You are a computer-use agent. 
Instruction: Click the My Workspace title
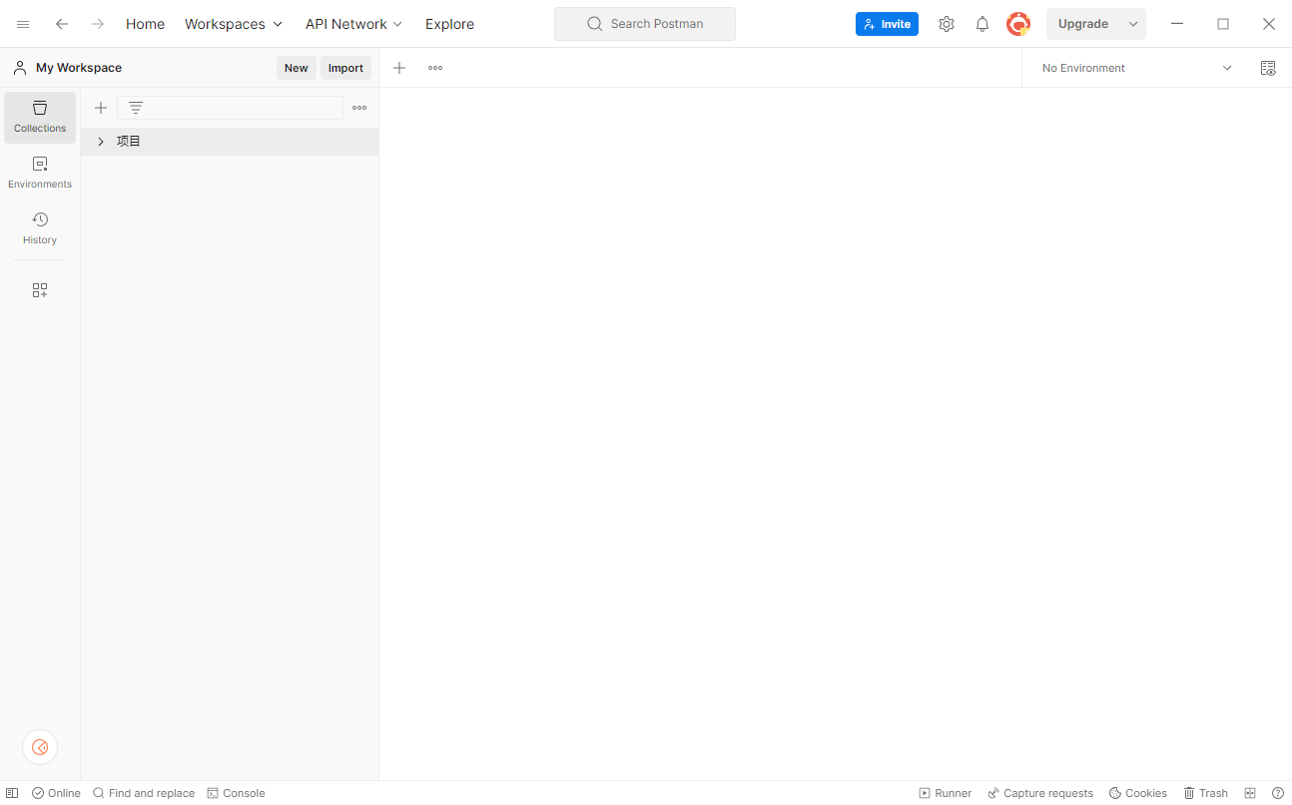tap(79, 68)
